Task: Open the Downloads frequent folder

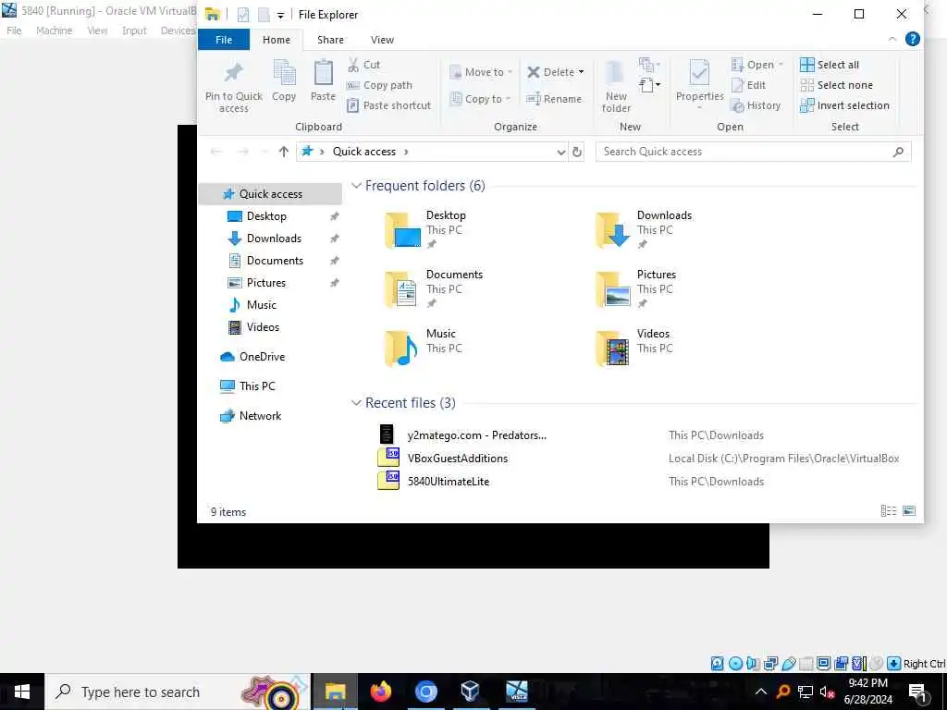Action: coord(644,230)
